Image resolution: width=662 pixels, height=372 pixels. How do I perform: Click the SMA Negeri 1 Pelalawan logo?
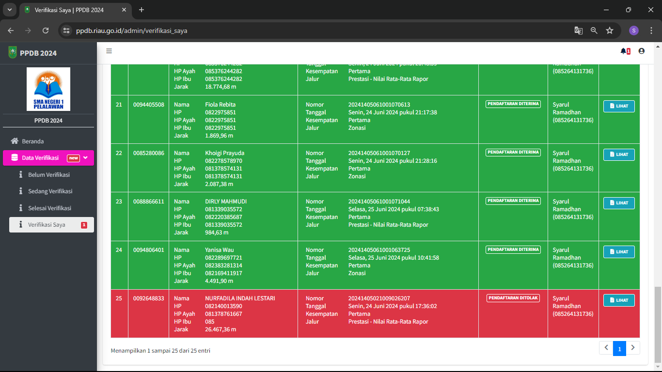pos(48,89)
